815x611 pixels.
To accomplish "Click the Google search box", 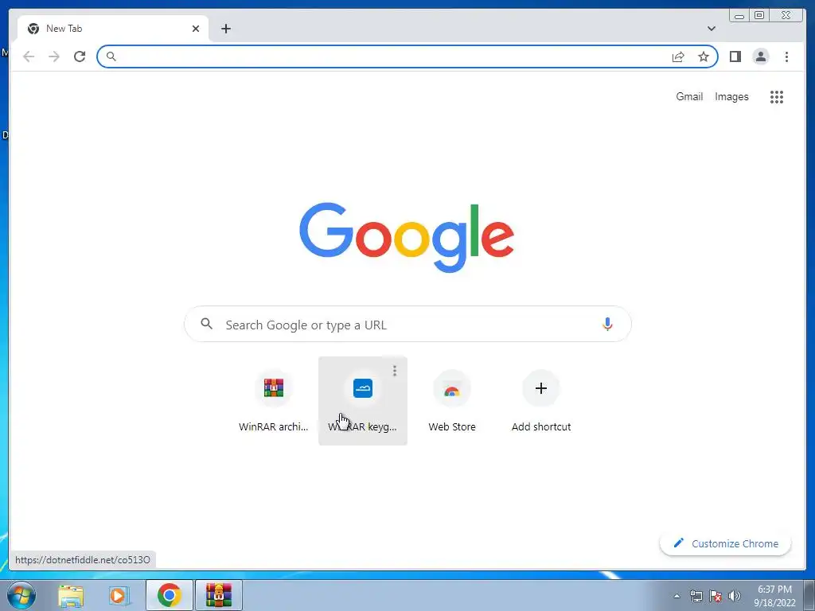I will [x=408, y=325].
